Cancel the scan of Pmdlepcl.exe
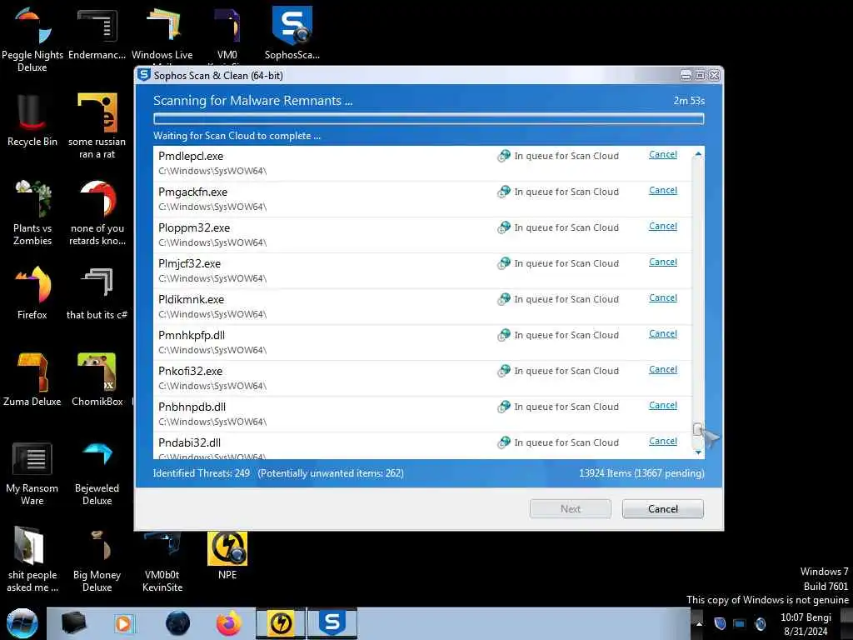The width and height of the screenshot is (853, 640). point(662,154)
